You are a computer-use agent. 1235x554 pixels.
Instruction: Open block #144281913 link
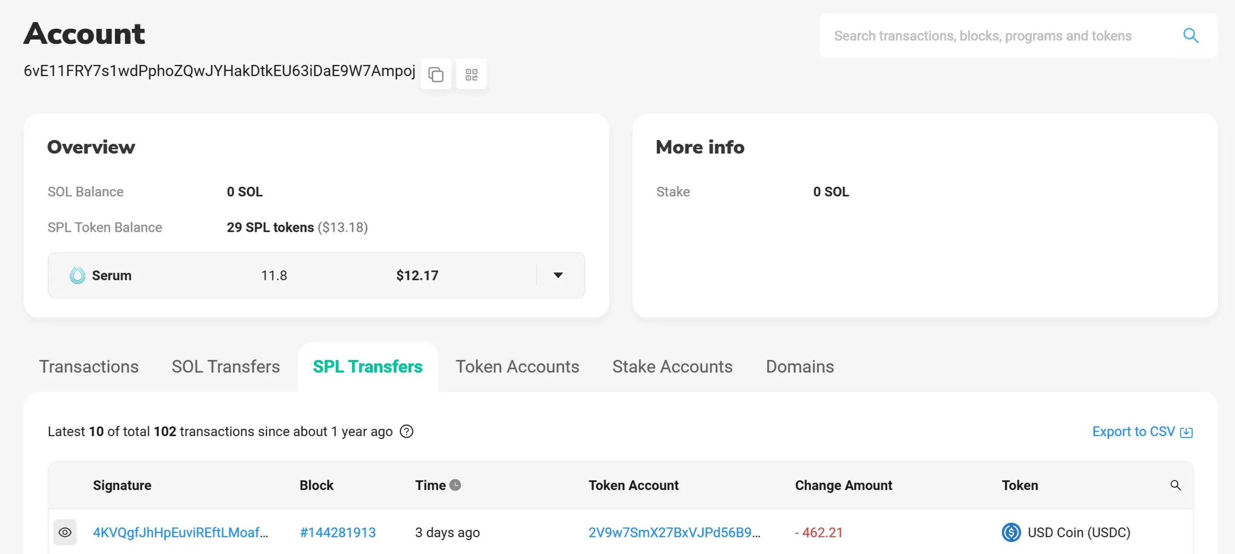click(337, 532)
